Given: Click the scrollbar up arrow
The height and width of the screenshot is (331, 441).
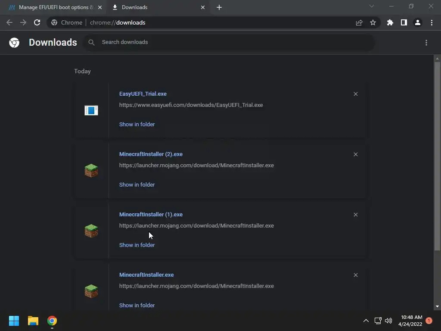Looking at the screenshot, I should click(437, 58).
